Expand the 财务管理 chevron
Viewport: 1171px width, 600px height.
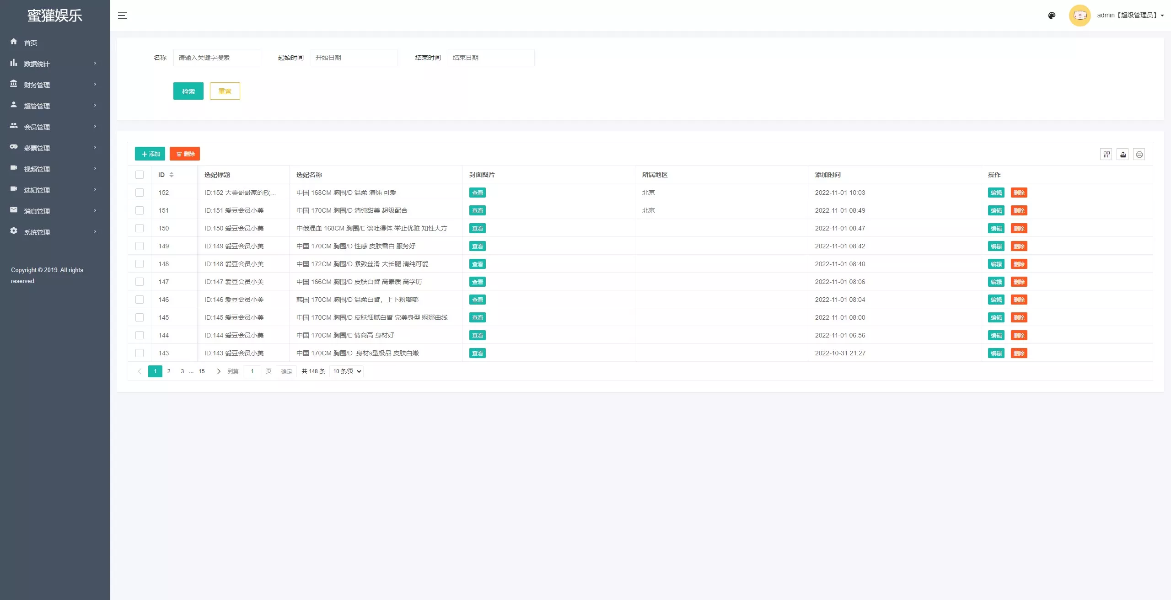click(95, 85)
